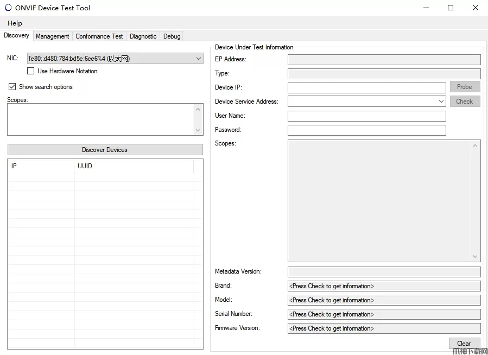Viewport: 488px width, 355px height.
Task: Open the Help menu
Action: 15,23
